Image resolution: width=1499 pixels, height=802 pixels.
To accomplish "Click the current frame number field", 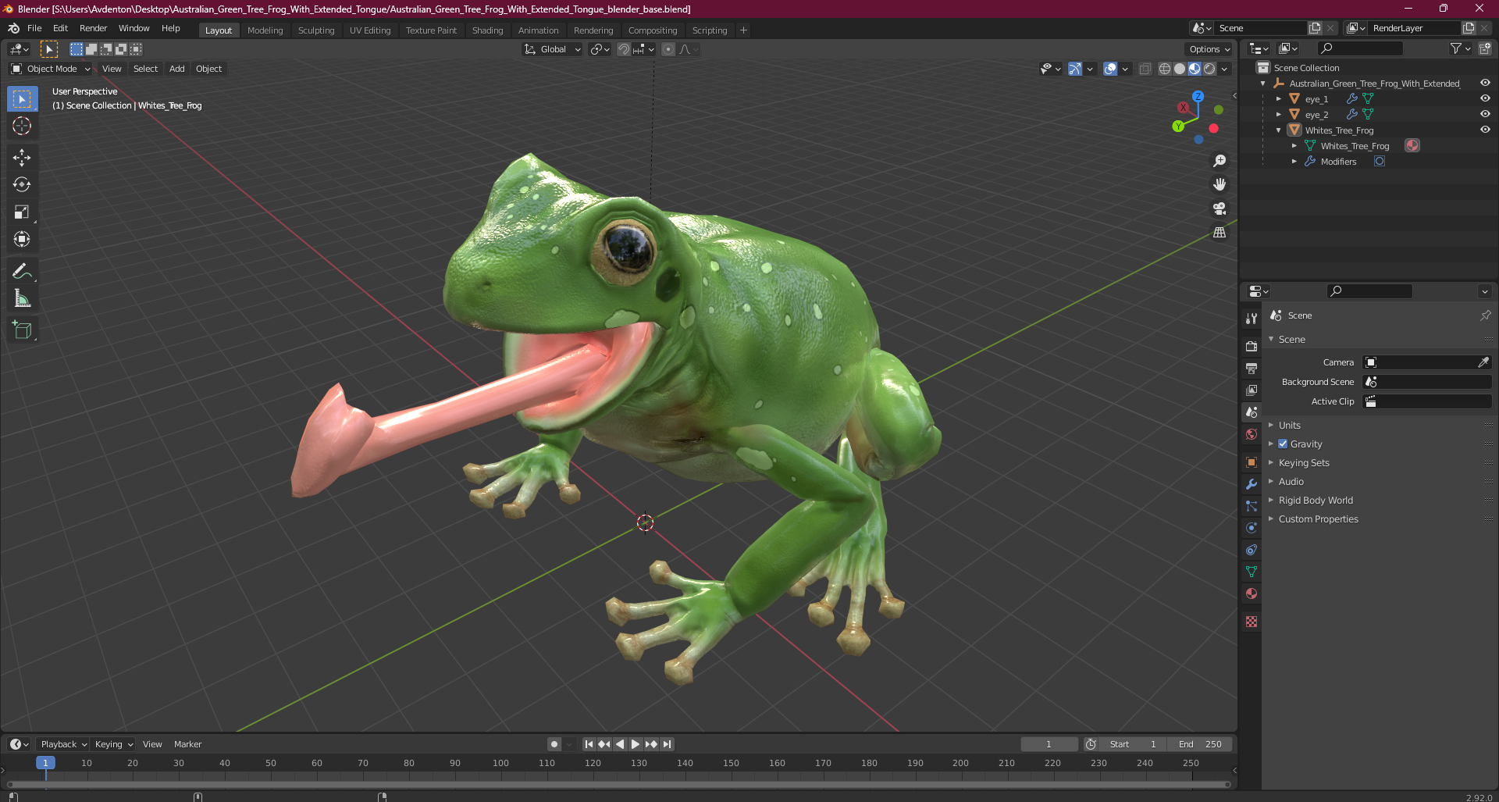I will coord(1049,744).
